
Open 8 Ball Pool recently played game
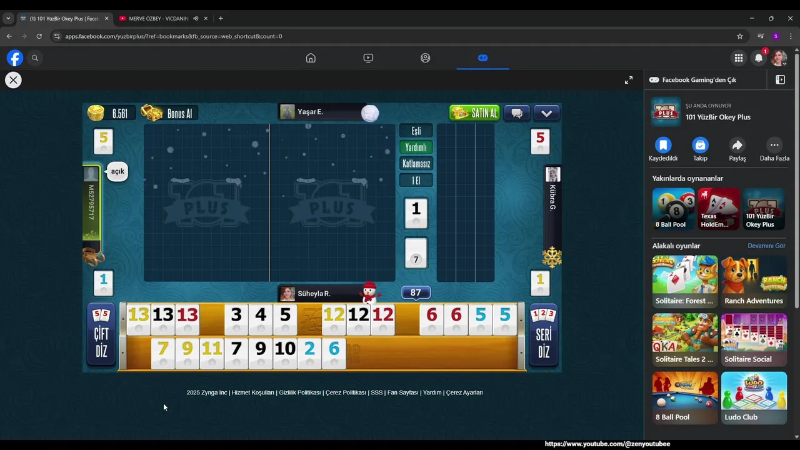pos(673,209)
